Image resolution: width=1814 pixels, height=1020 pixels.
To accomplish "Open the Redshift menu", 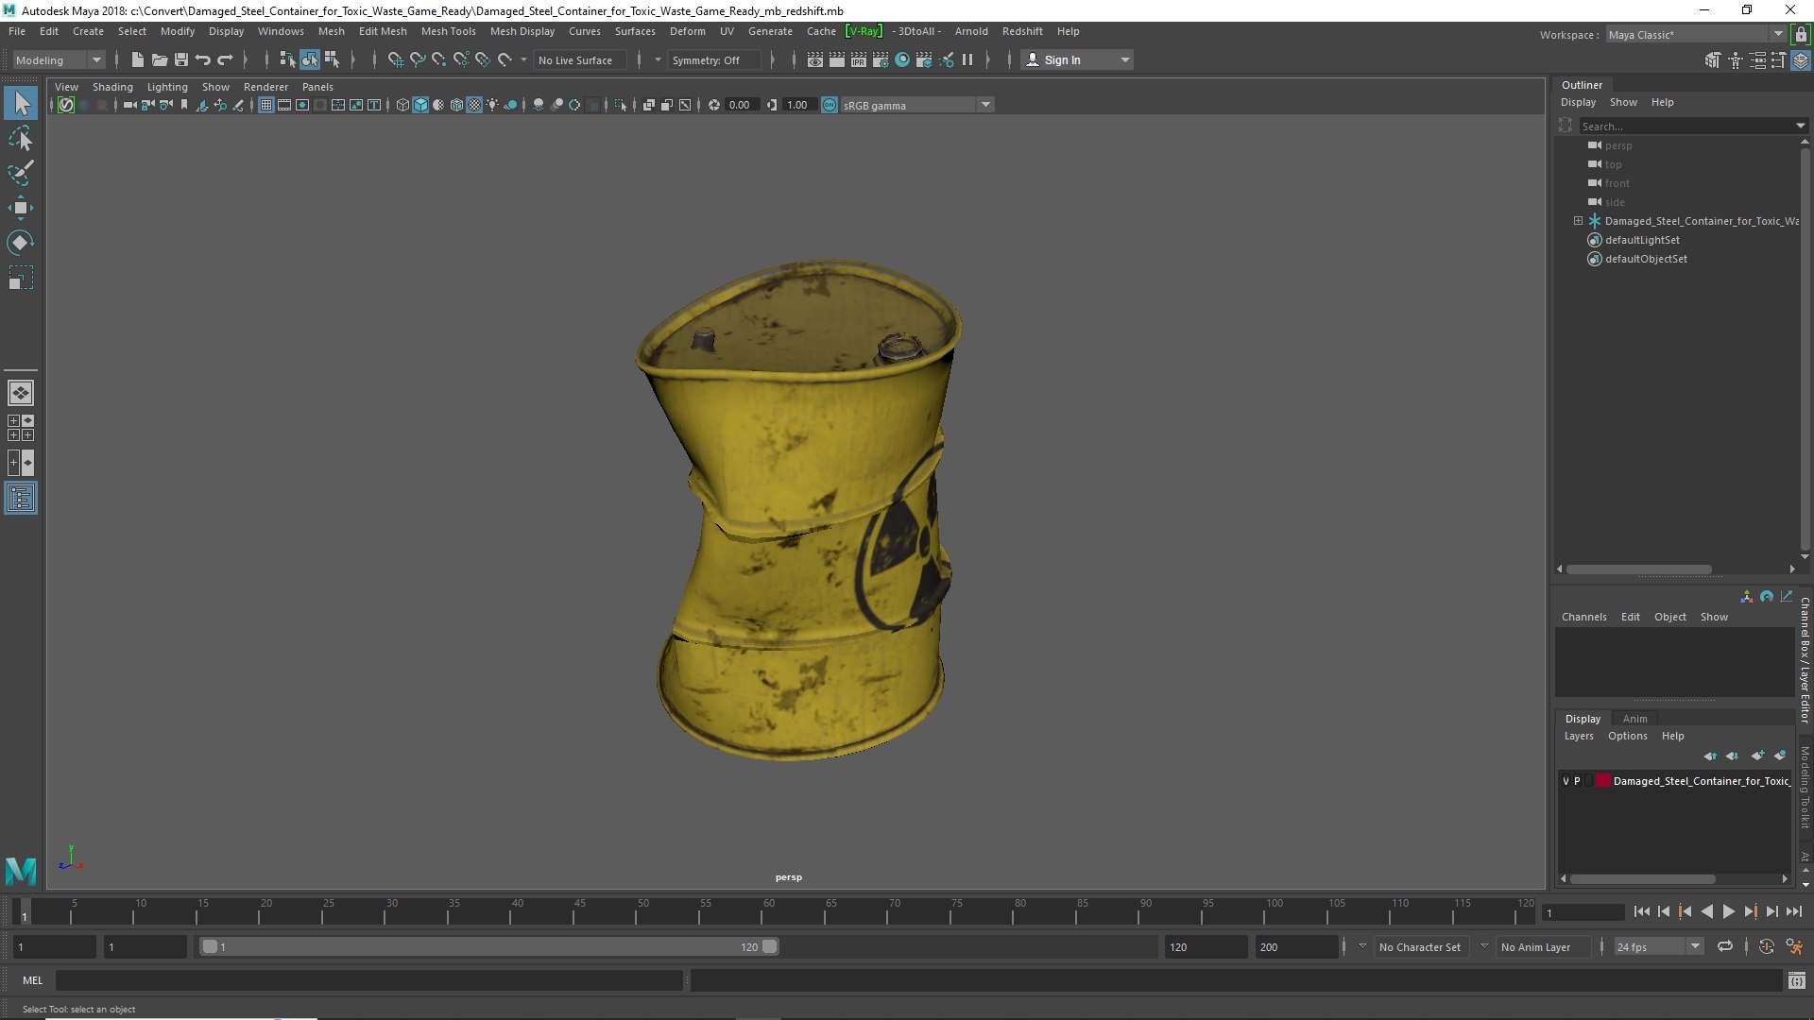I will pyautogui.click(x=1022, y=31).
